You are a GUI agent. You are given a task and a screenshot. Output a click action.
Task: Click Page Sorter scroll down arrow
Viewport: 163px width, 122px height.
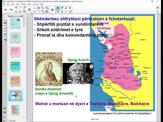[24, 118]
